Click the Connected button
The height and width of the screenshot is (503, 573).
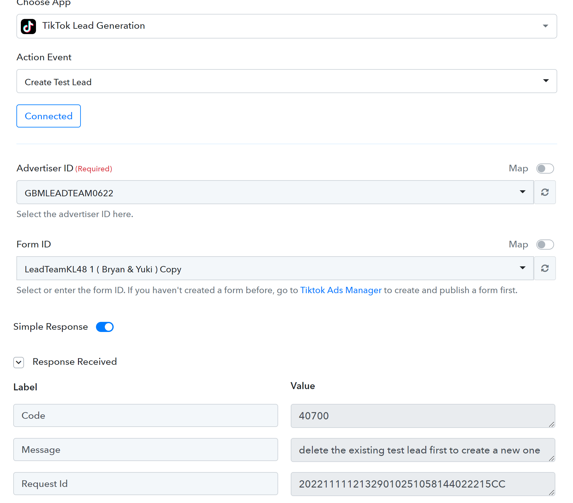click(49, 116)
